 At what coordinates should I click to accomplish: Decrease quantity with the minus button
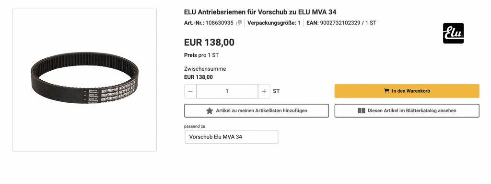click(x=190, y=91)
